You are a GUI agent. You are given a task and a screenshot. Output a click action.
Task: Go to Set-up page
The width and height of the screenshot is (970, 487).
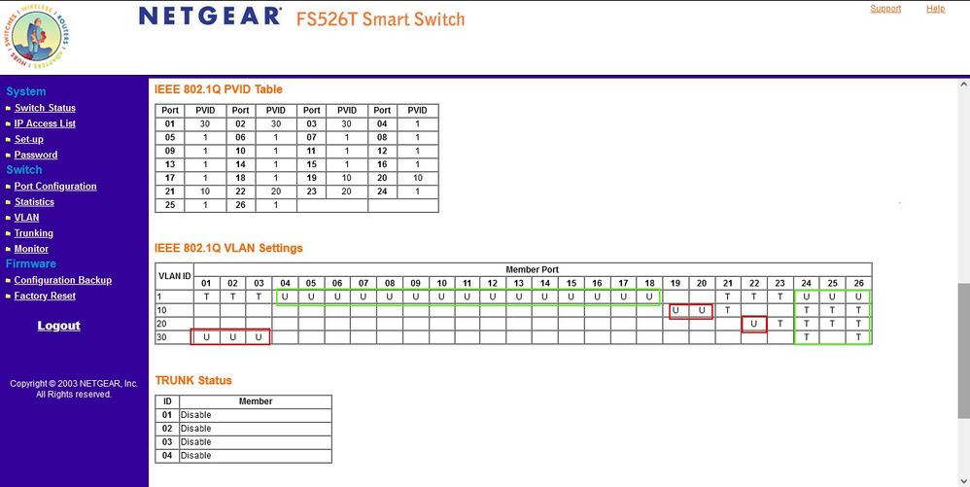coord(29,139)
